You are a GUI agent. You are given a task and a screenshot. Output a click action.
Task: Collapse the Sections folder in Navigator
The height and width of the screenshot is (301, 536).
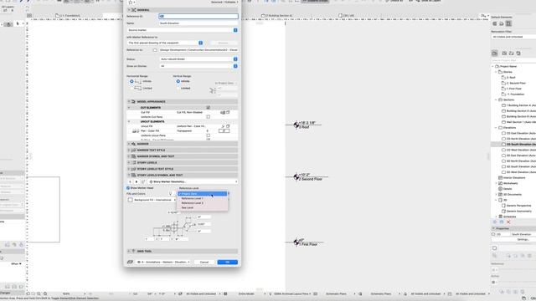(x=496, y=99)
